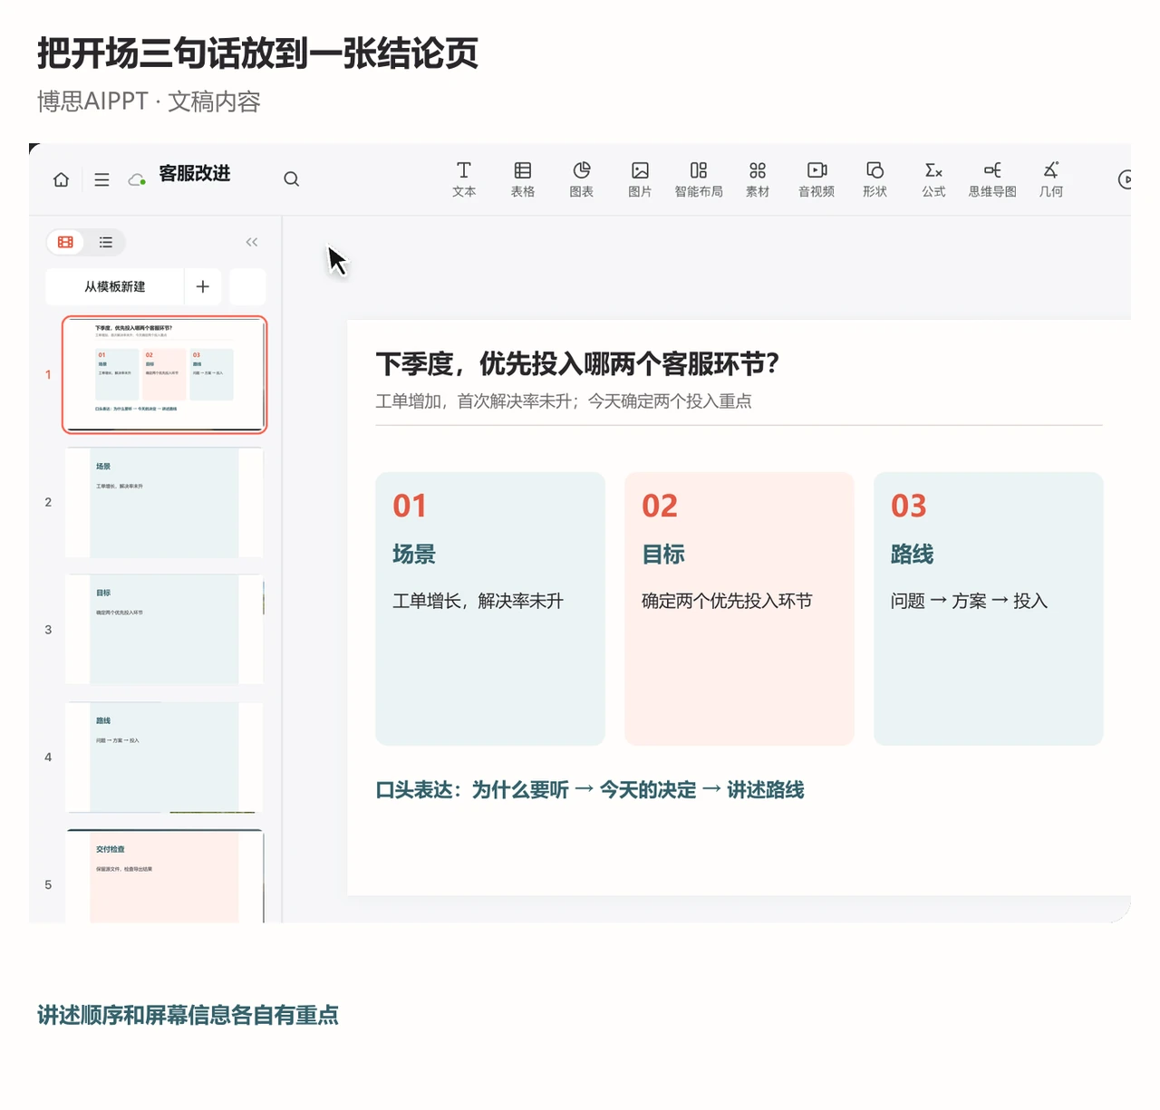
Task: Select slide 3 thumbnail titled 目标
Action: pos(164,629)
